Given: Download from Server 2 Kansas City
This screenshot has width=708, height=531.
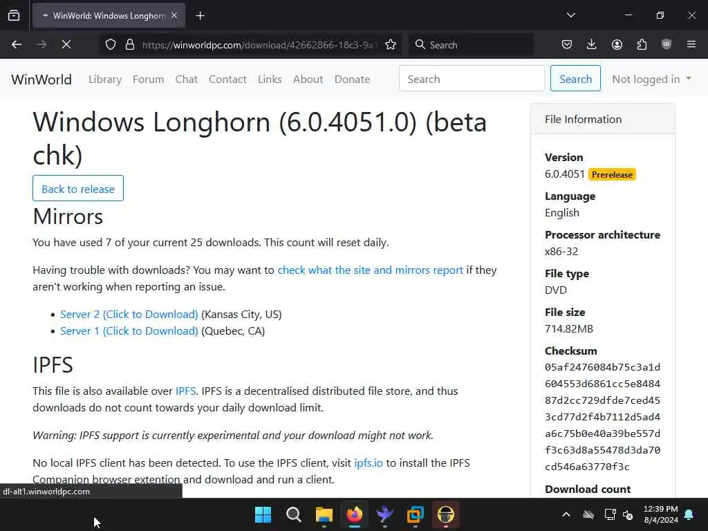Looking at the screenshot, I should (x=129, y=315).
